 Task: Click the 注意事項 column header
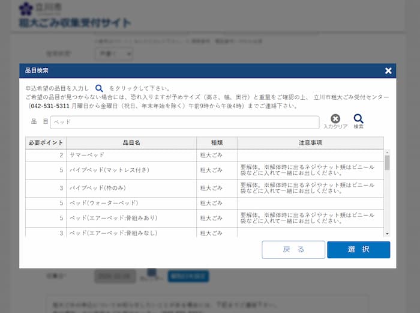310,143
